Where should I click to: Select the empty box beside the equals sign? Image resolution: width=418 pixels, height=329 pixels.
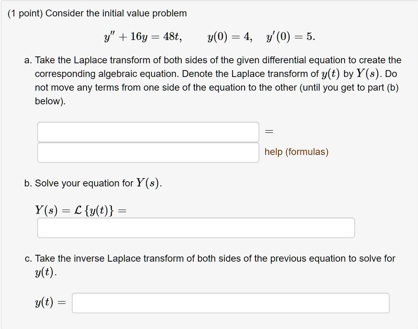click(148, 131)
